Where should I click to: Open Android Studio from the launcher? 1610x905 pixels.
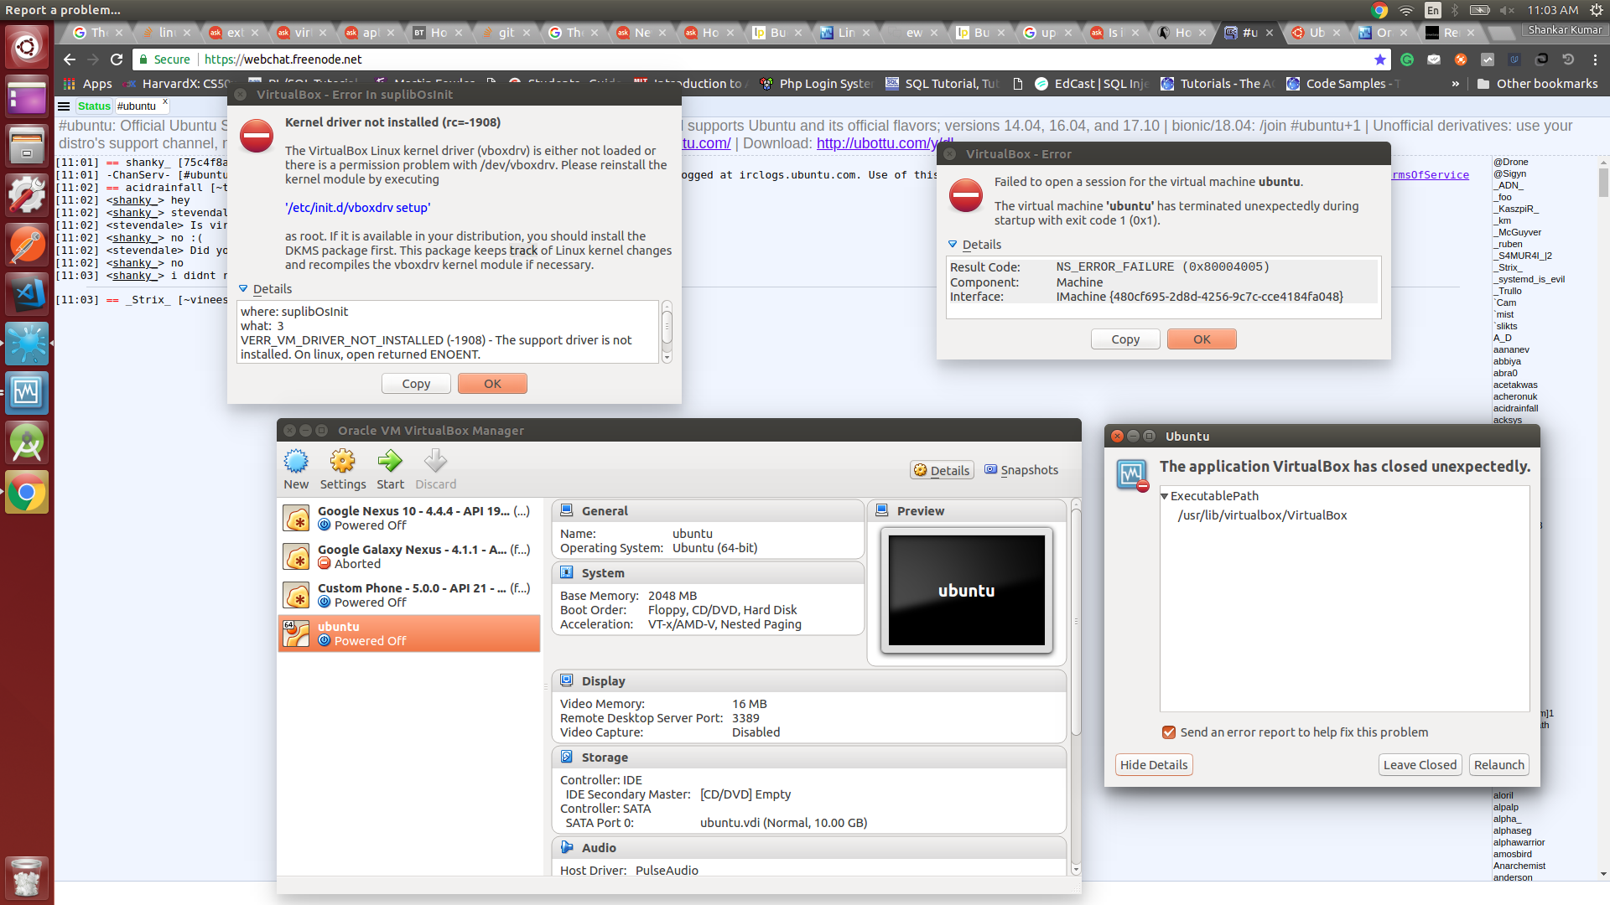[27, 442]
